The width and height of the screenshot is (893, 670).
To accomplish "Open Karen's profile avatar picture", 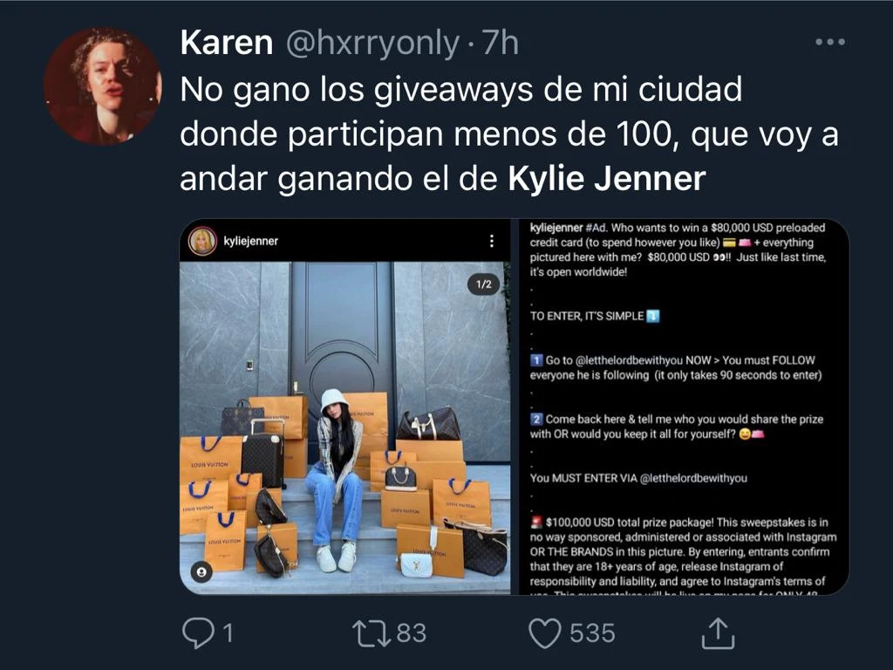I will [103, 86].
